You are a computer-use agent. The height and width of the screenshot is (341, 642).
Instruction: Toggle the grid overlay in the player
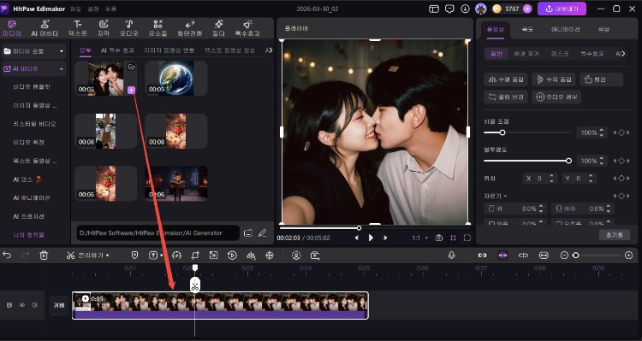453,238
